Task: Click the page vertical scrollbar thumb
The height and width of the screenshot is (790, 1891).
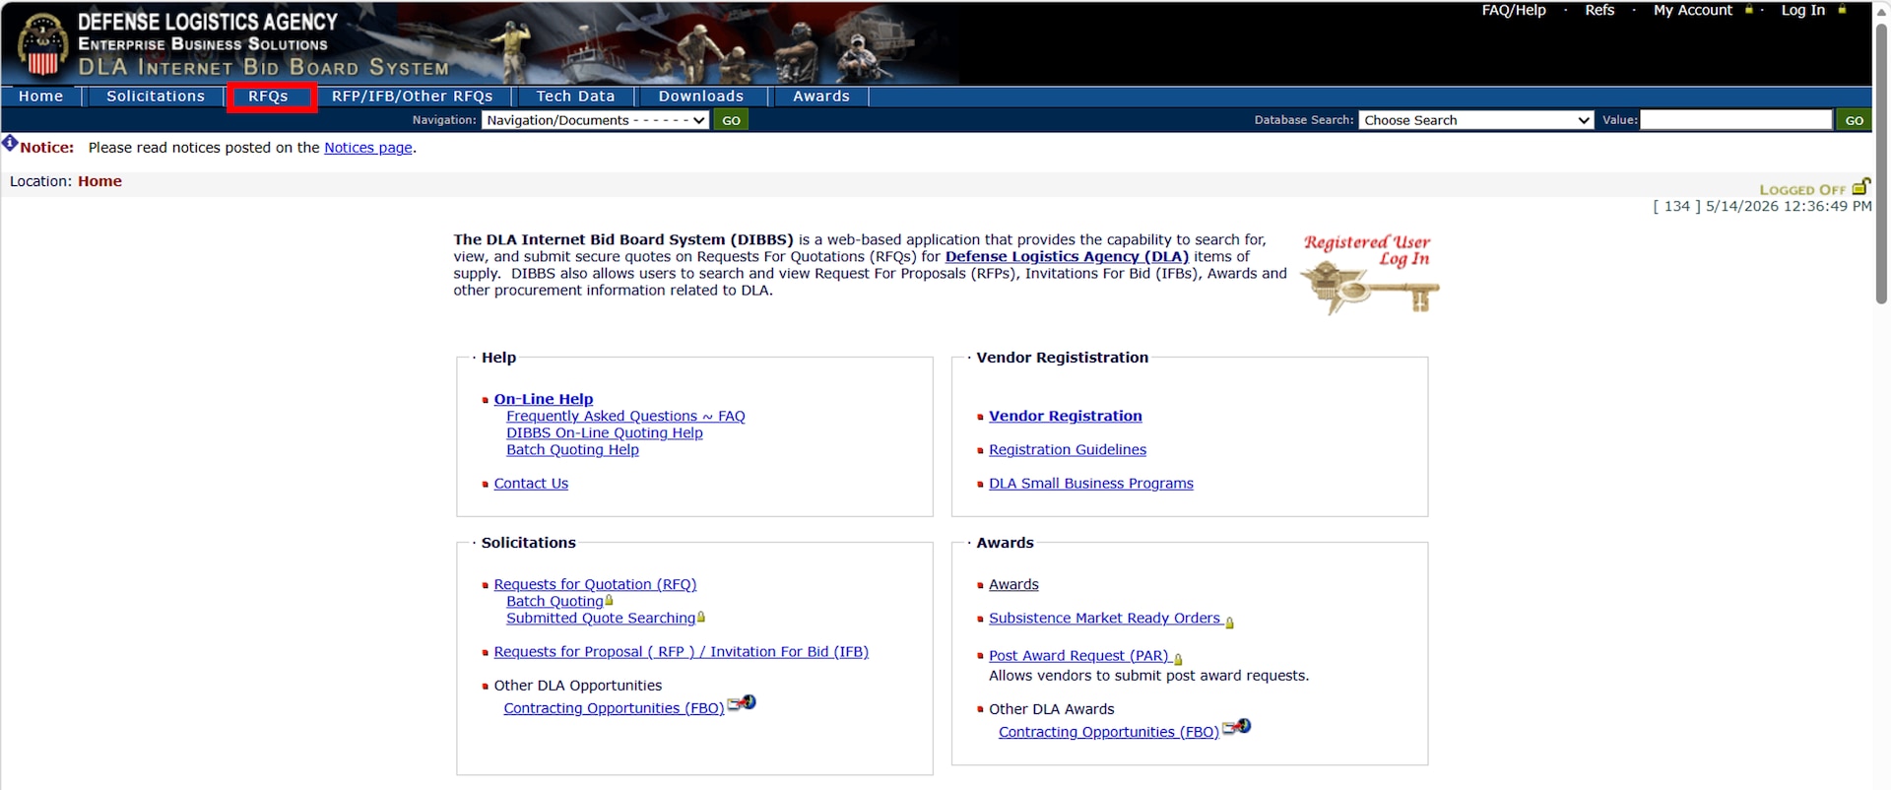Action: point(1881,163)
